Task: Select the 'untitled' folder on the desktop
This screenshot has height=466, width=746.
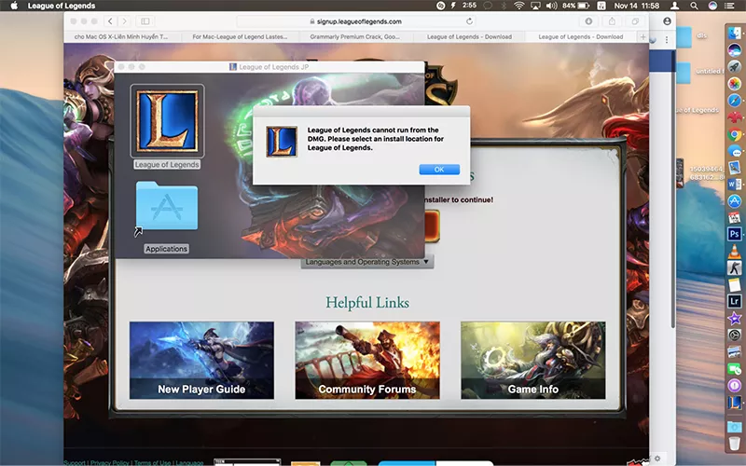Action: click(x=684, y=73)
